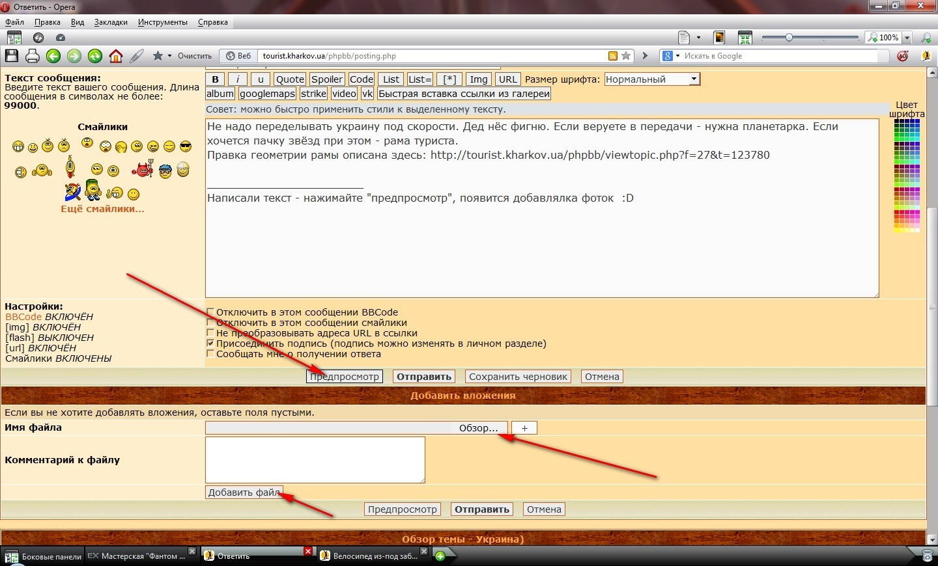This screenshot has width=938, height=566.
Task: Enable 'Сообщать мне о получении ответа' checkbox
Action: pyautogui.click(x=210, y=353)
